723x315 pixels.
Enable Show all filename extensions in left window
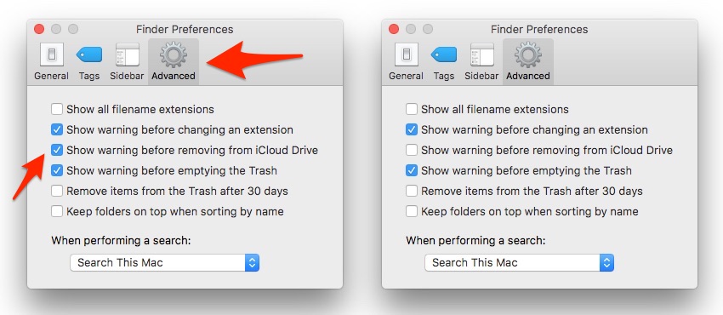[x=57, y=110]
